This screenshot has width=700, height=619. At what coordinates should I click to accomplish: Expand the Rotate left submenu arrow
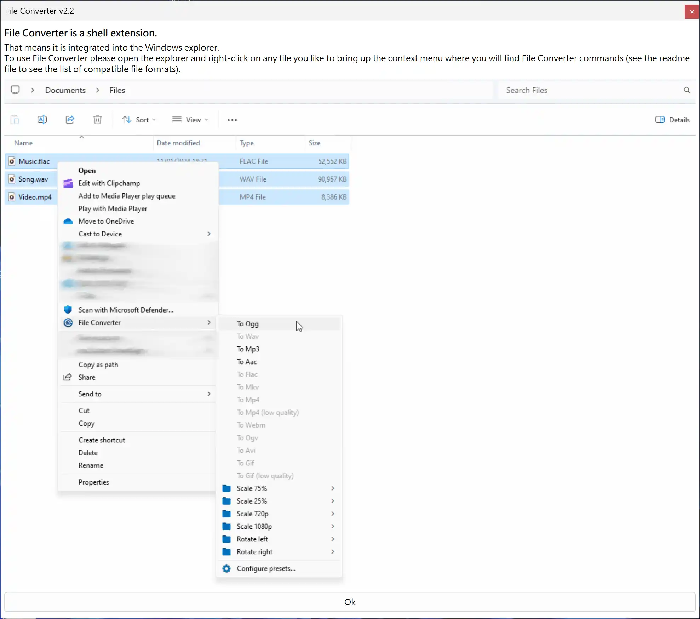[333, 539]
